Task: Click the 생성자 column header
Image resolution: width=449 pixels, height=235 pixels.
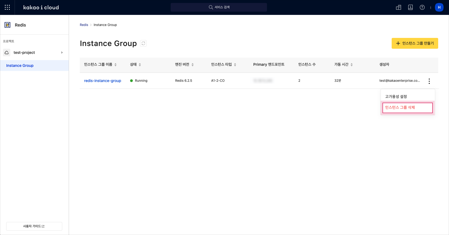Action: (x=384, y=64)
